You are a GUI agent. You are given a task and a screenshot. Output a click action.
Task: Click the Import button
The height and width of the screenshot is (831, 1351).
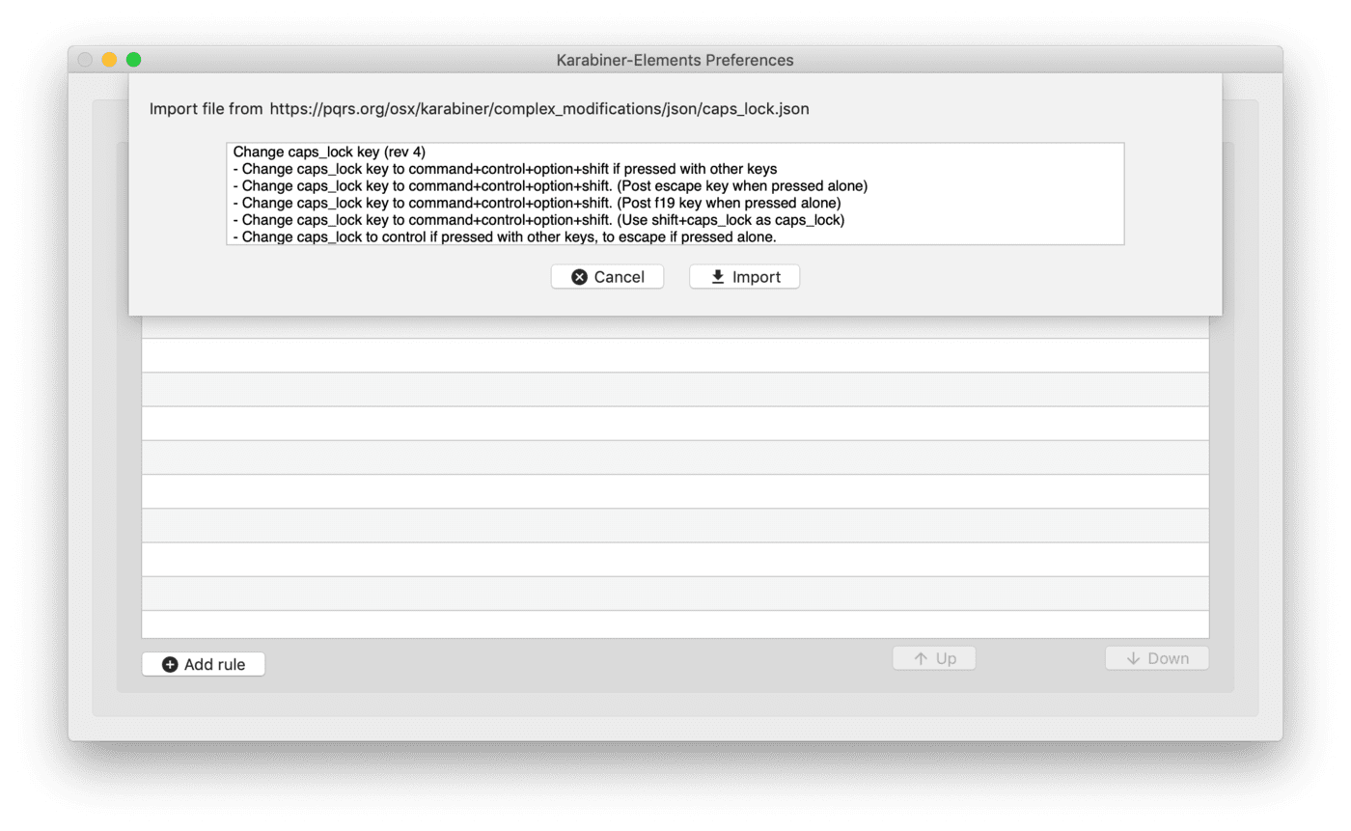(x=744, y=277)
